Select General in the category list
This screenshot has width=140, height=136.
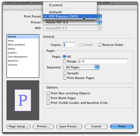point(23,37)
